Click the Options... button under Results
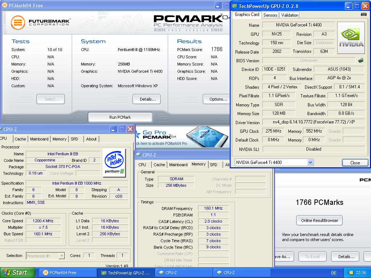 point(217,99)
